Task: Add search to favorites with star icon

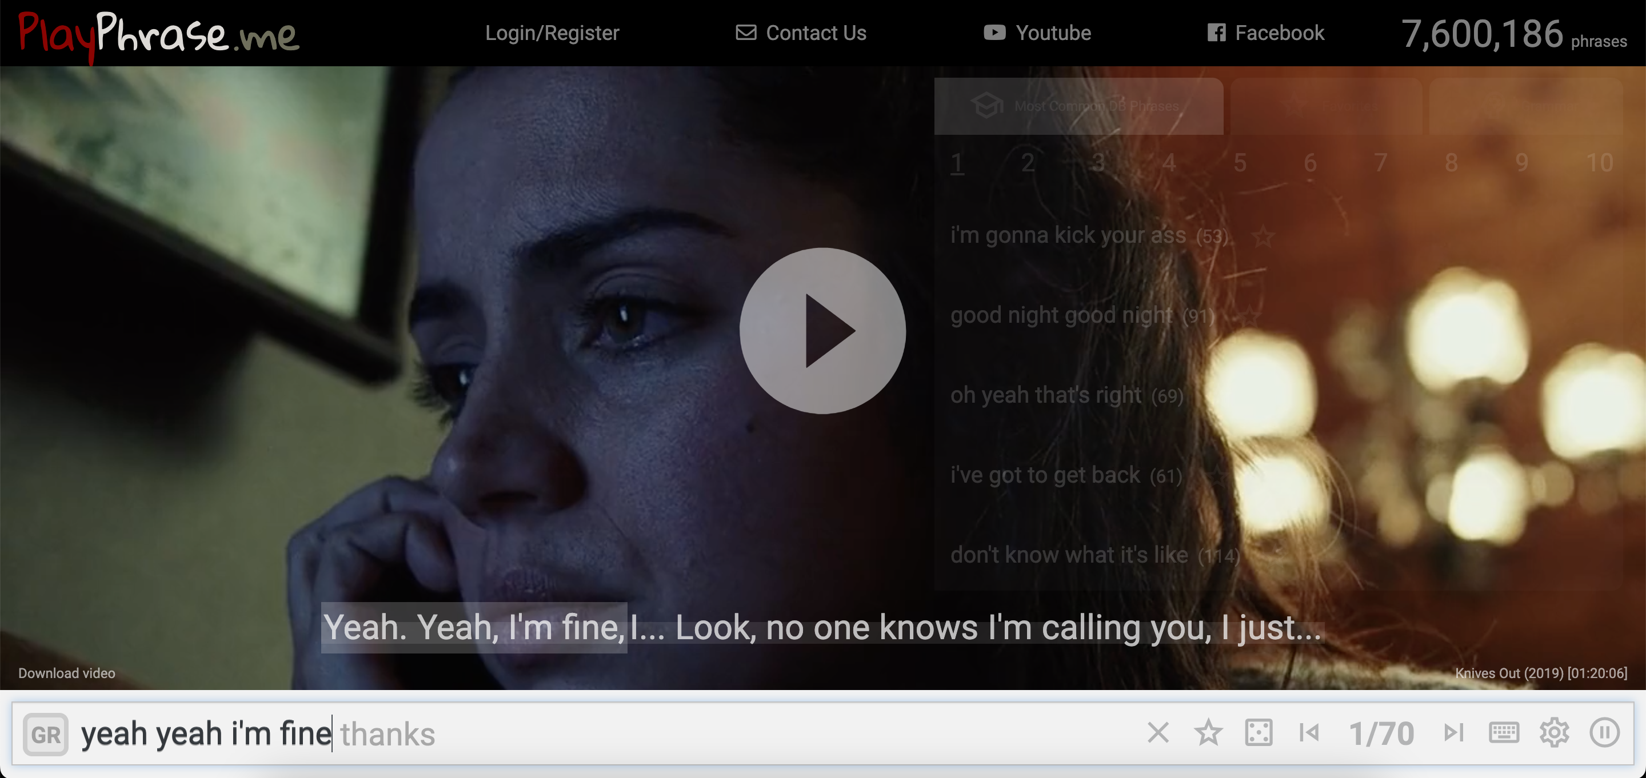Action: (1208, 733)
